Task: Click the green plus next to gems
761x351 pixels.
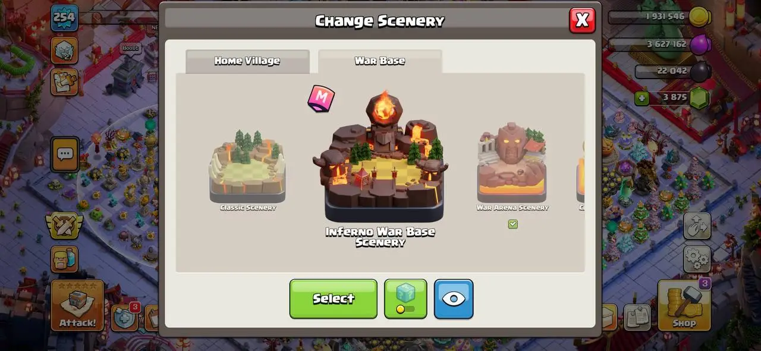Action: (641, 98)
